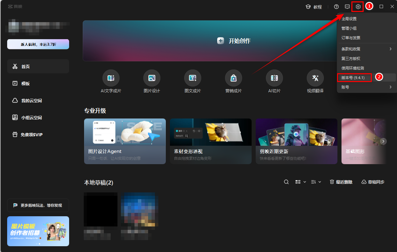
Task: Open the 教程 tutorials entry
Action: click(x=314, y=6)
